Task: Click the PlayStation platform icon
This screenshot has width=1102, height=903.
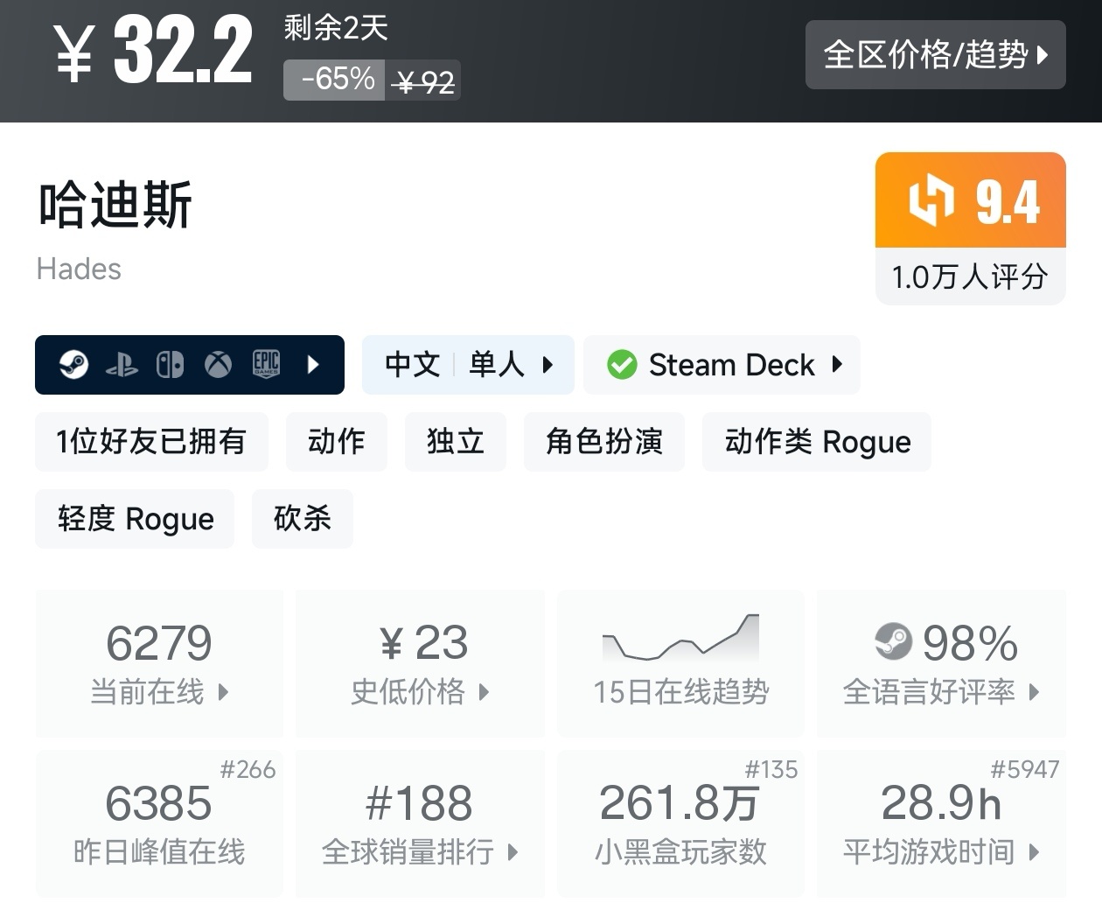Action: coord(122,365)
